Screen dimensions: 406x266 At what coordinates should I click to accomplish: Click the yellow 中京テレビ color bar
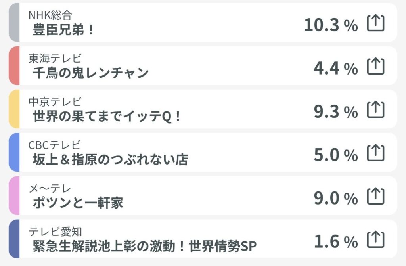pyautogui.click(x=14, y=109)
